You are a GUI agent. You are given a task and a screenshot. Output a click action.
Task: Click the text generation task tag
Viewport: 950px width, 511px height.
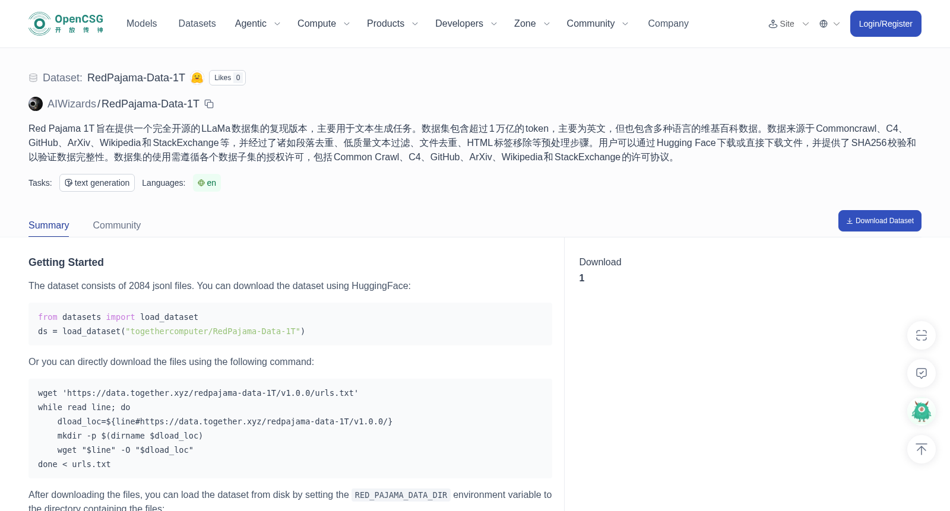(97, 183)
